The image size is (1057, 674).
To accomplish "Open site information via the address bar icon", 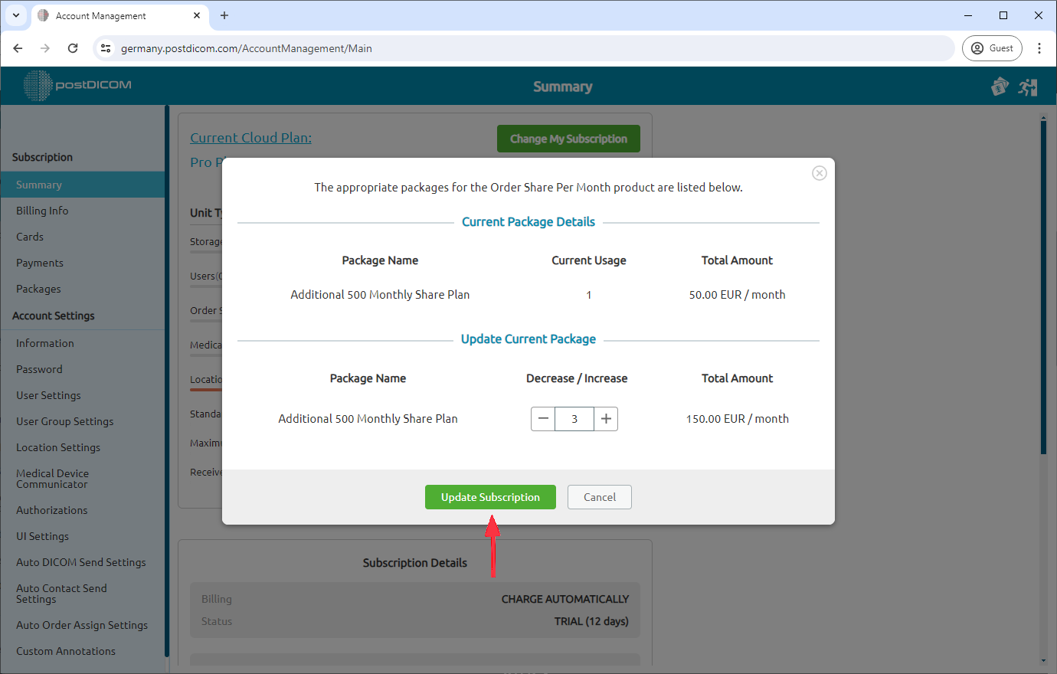I will [x=104, y=47].
